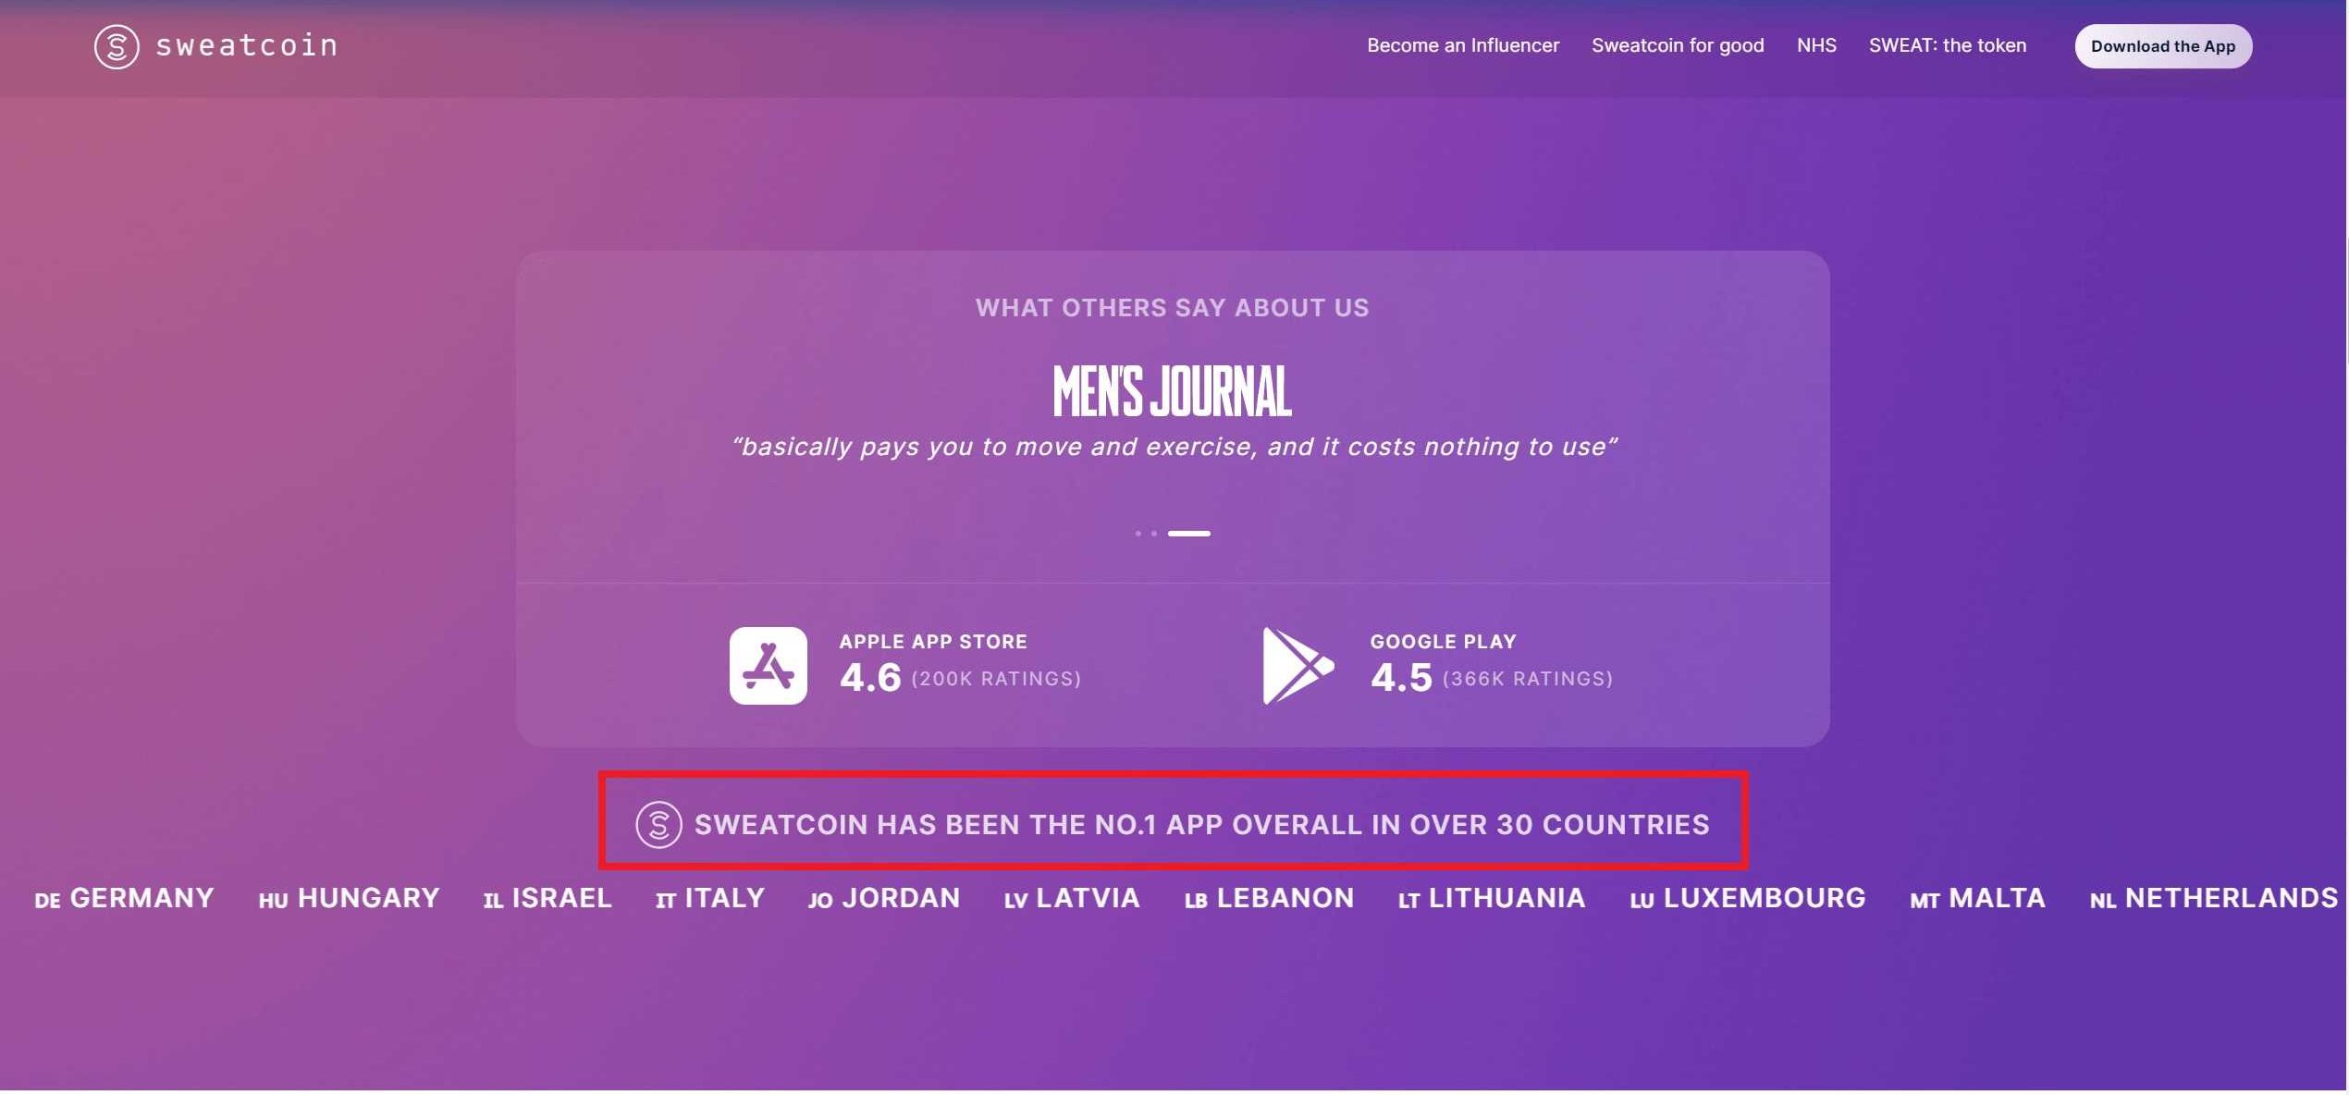Click the APPLE APP STORE label
Viewport: 2349px width, 1095px height.
coord(933,642)
